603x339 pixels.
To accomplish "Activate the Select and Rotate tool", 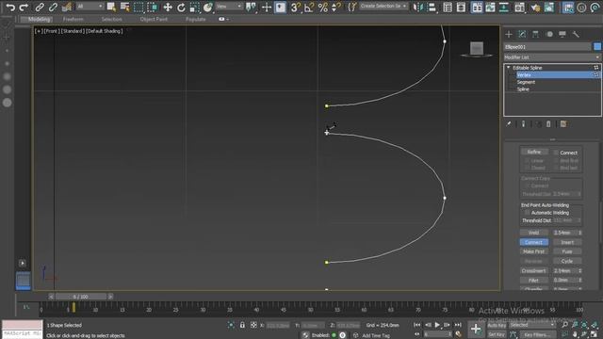I will click(x=181, y=7).
